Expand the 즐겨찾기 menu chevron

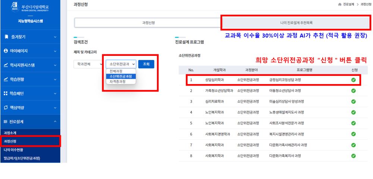(55, 37)
